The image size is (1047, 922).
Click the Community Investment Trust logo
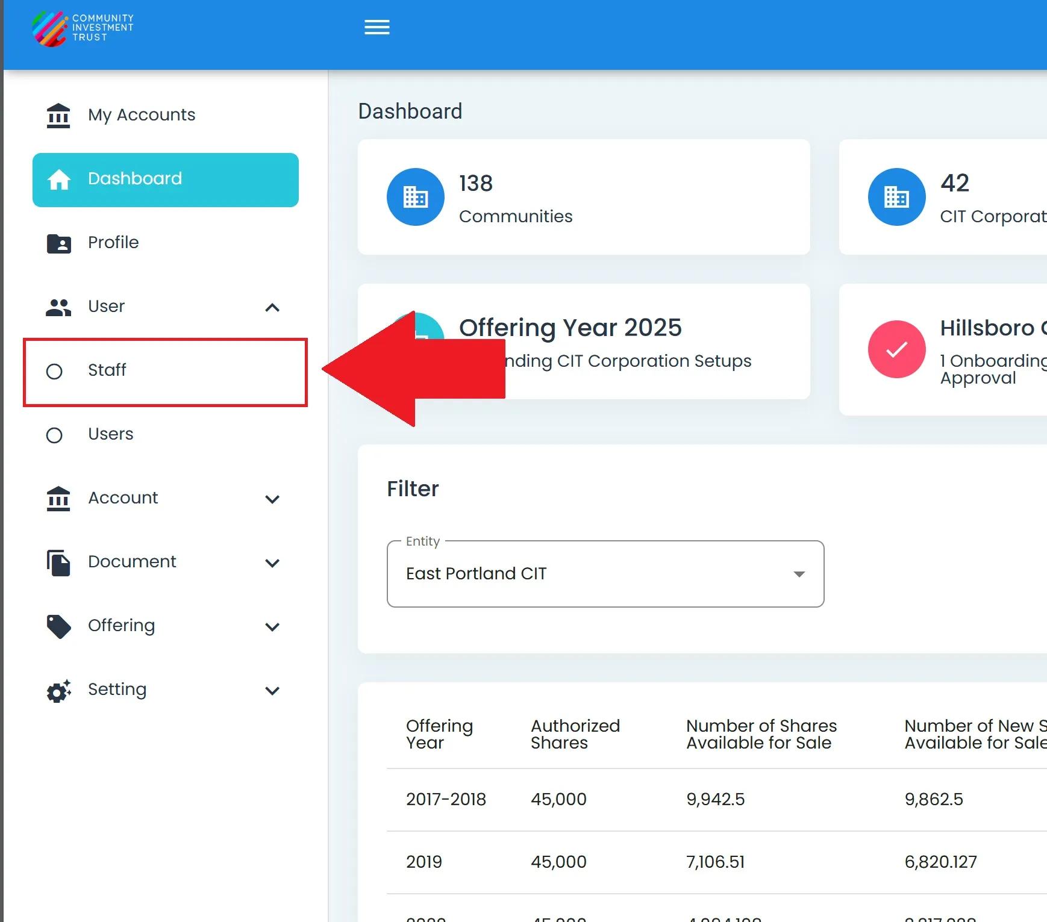[83, 28]
